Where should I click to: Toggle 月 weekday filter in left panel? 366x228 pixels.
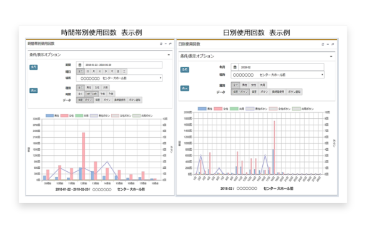(94, 71)
